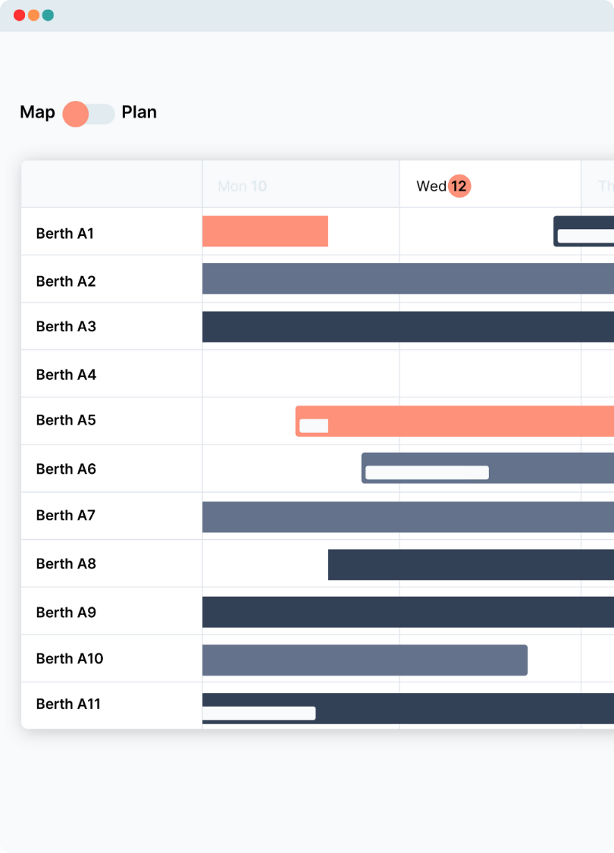Select the Berth A8 booking bar
Screen dimensions: 614x853
coord(470,565)
